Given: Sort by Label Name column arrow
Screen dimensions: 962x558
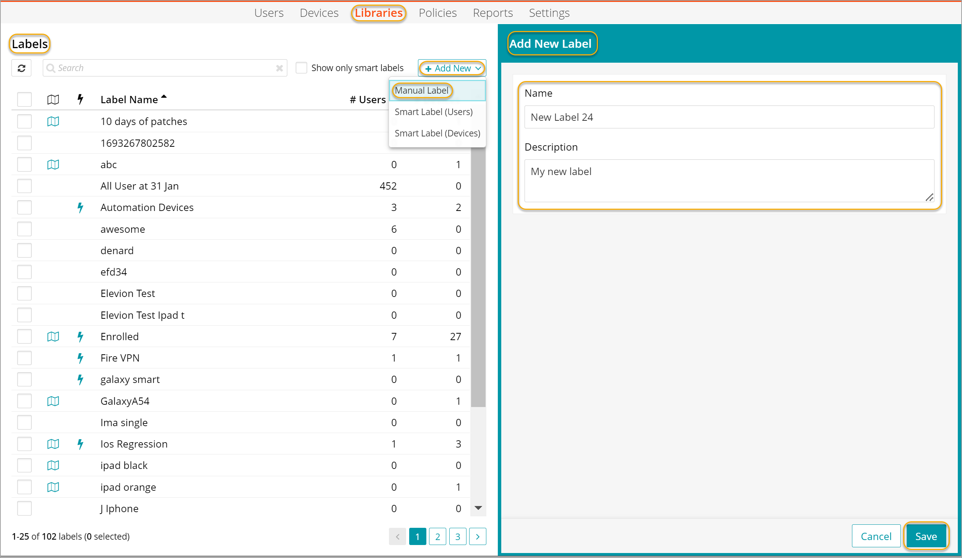Looking at the screenshot, I should click(164, 97).
